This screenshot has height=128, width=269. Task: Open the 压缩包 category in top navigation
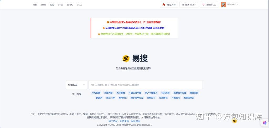[x=70, y=5]
